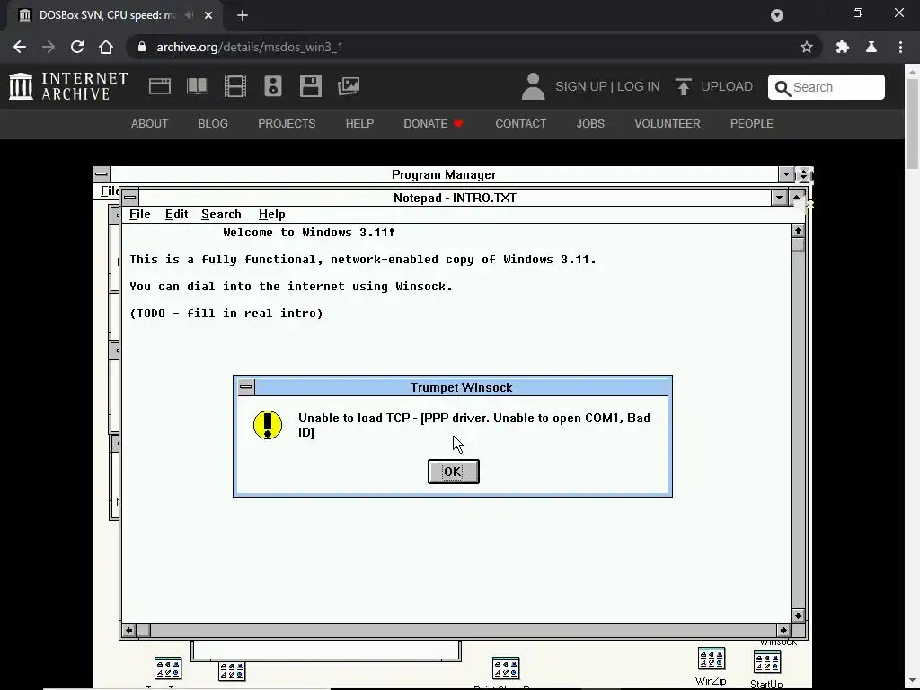
Task: Open the Software floppy disk icon
Action: (310, 86)
